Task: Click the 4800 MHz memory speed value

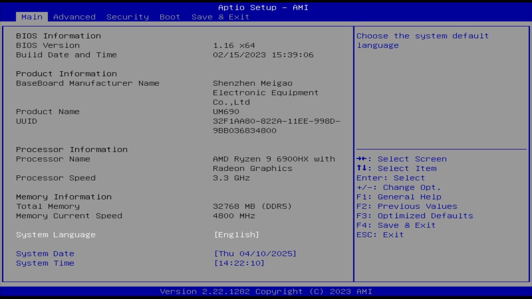Action: (x=234, y=216)
